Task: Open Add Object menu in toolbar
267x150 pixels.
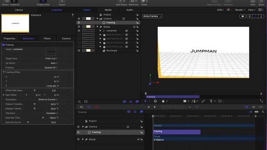Action: [x=121, y=3]
